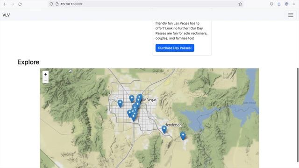Open the tracking protection shield icon

pos(51,4)
